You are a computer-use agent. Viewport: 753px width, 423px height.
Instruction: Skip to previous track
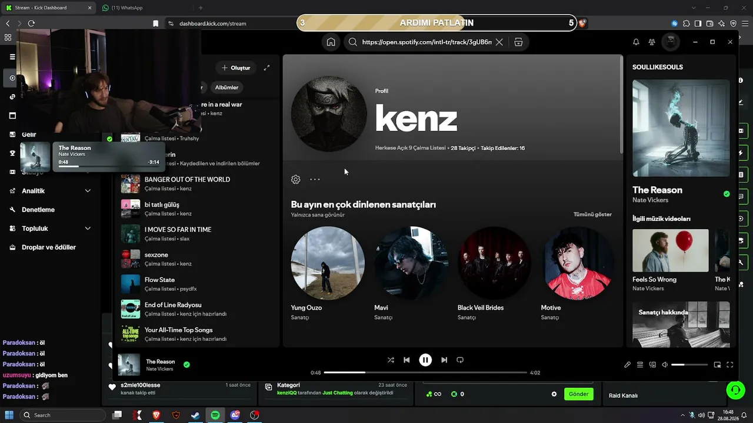point(407,360)
